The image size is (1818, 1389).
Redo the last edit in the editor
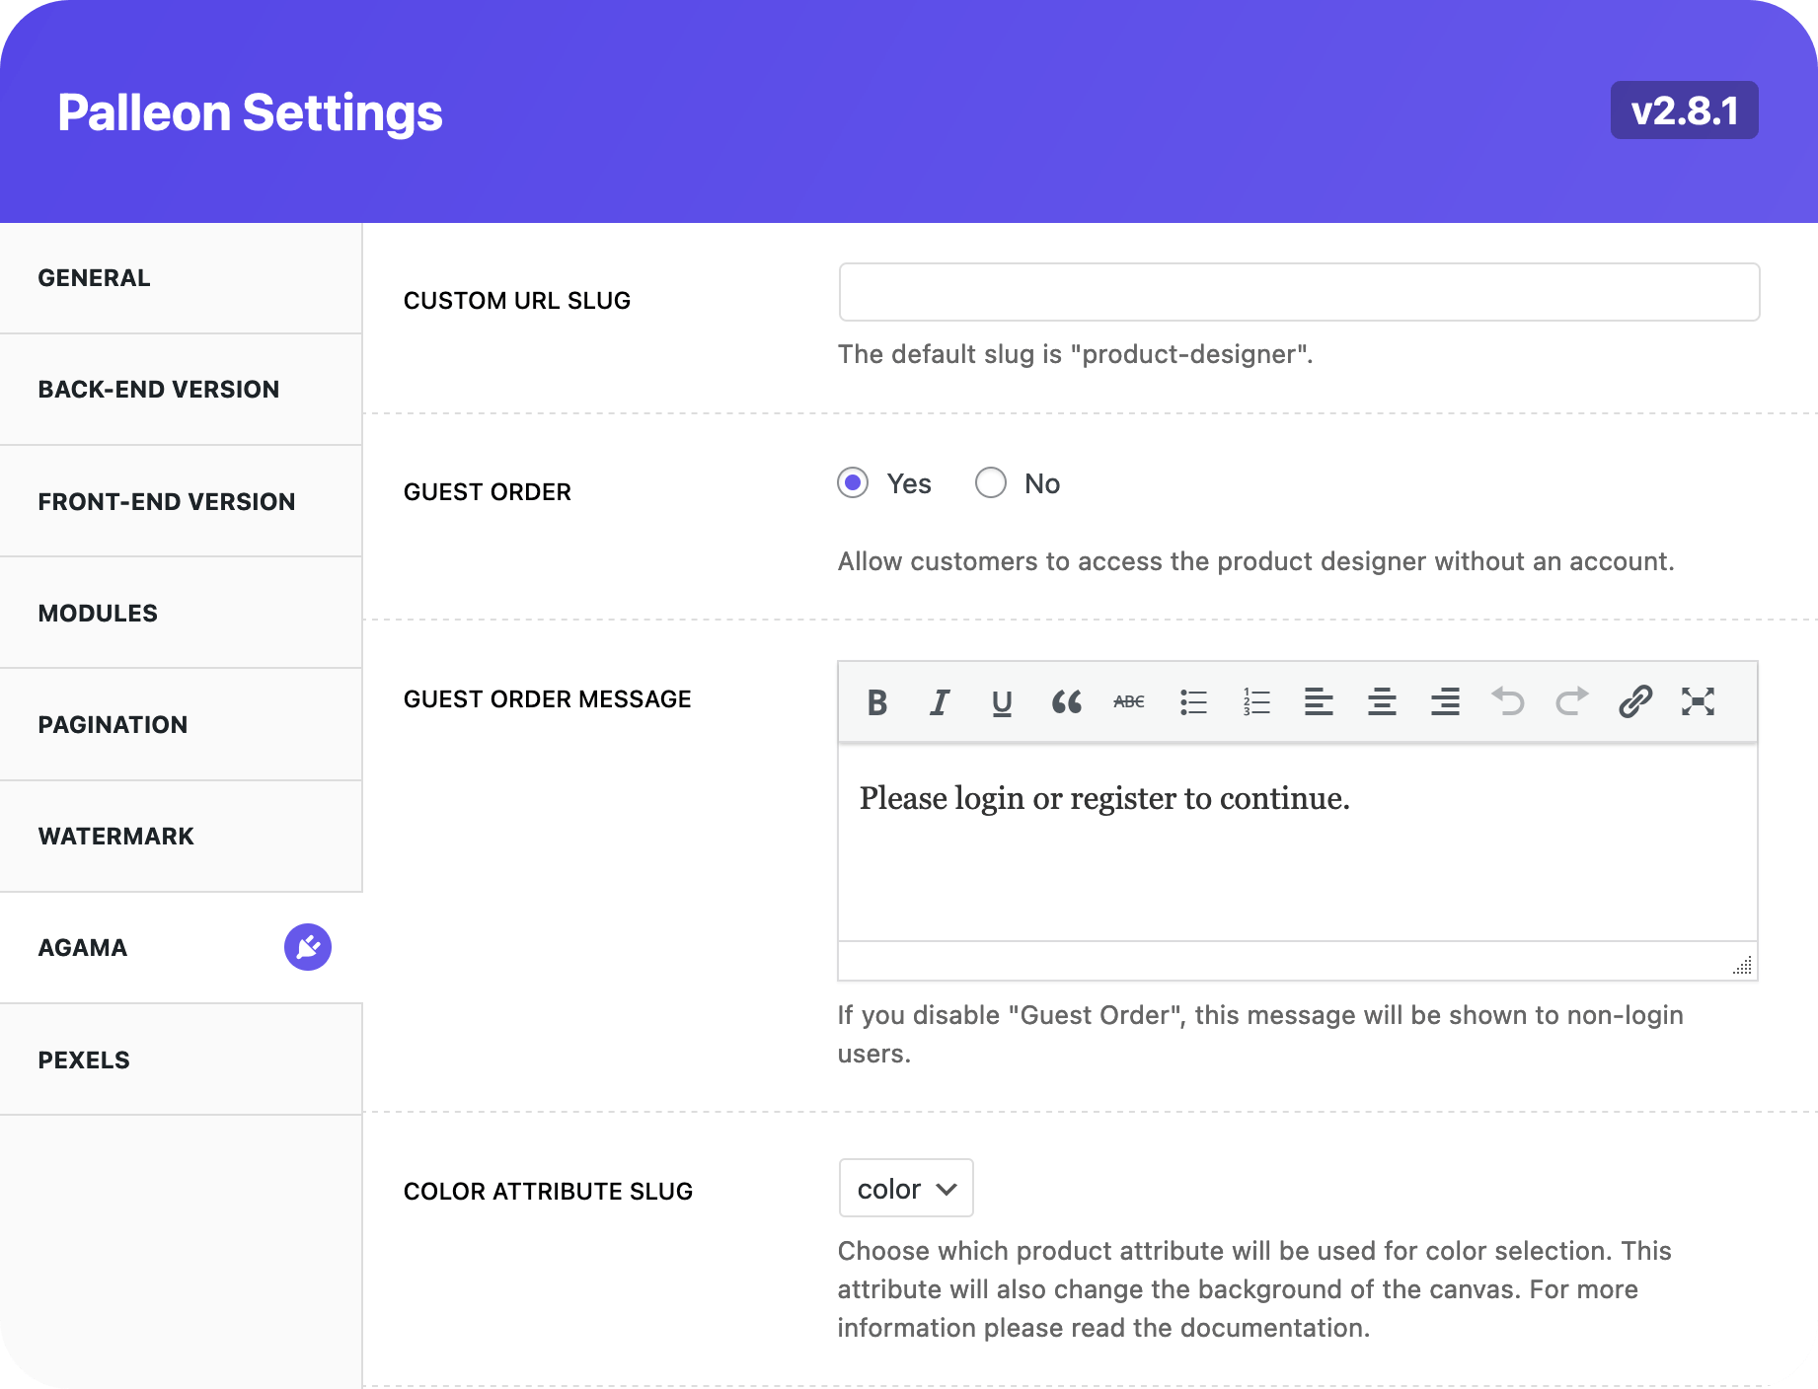[1571, 702]
